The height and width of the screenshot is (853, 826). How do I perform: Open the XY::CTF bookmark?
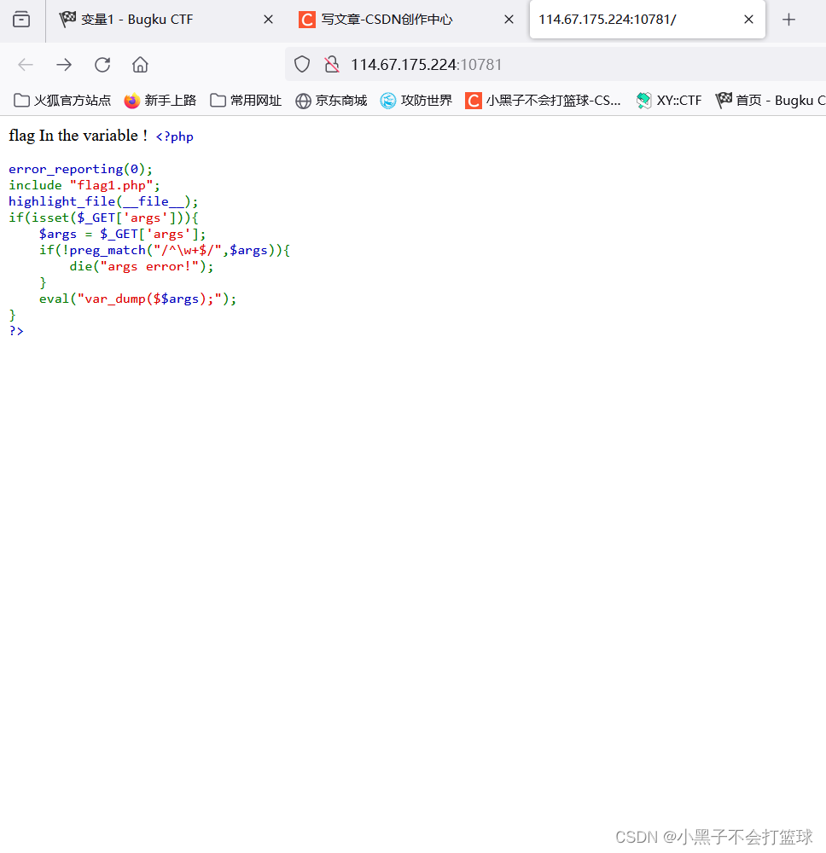click(668, 100)
